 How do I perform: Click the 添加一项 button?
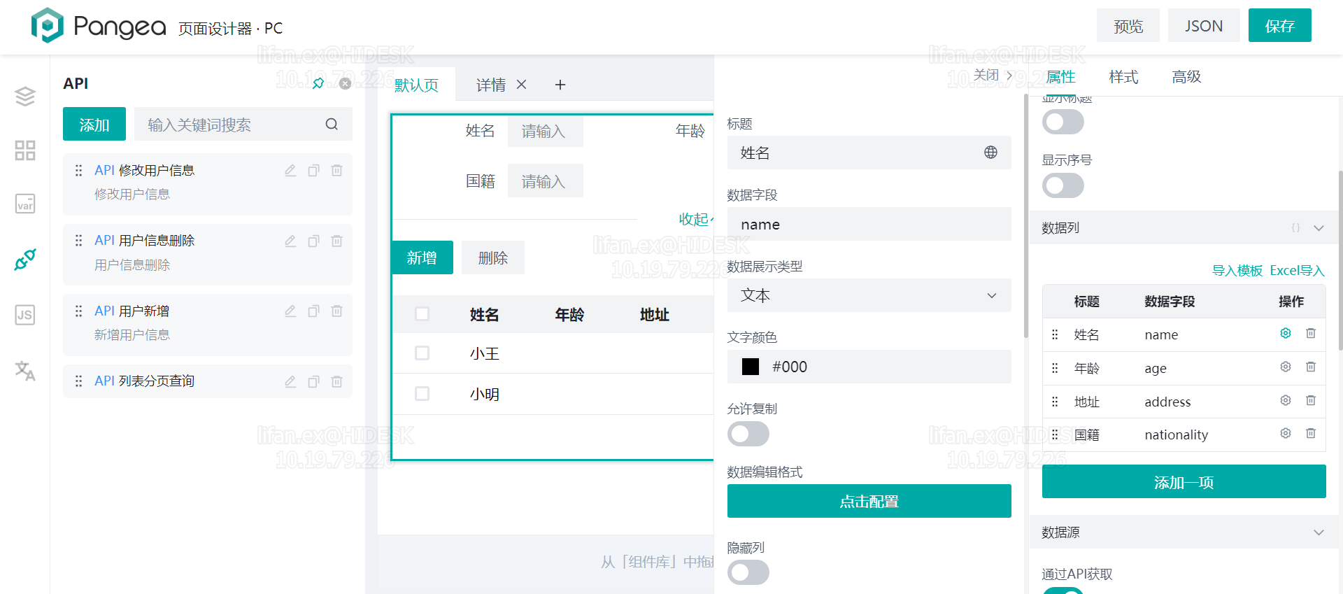(1184, 481)
